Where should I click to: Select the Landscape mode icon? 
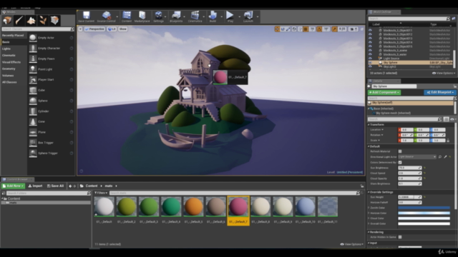click(31, 21)
